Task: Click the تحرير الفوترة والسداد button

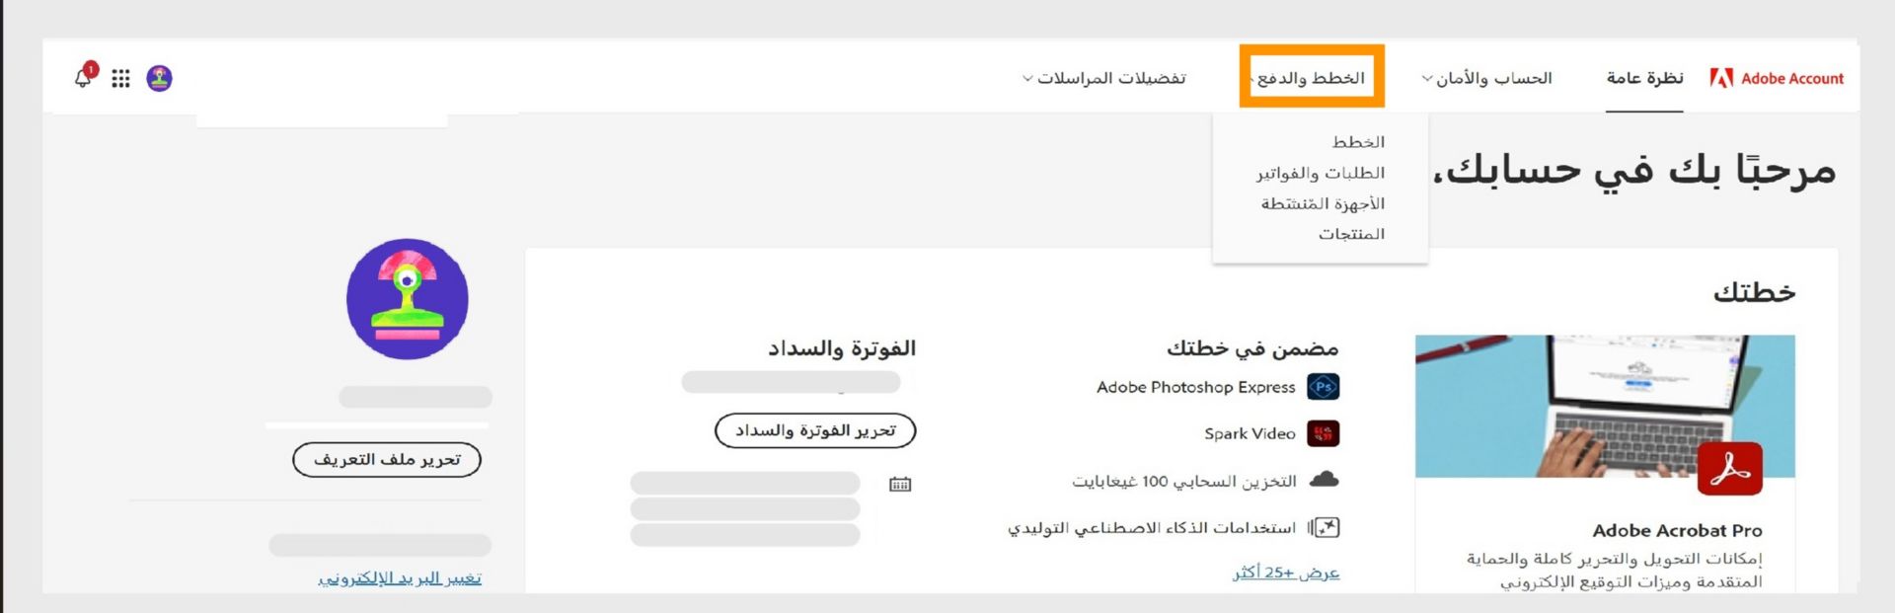Action: point(815,430)
